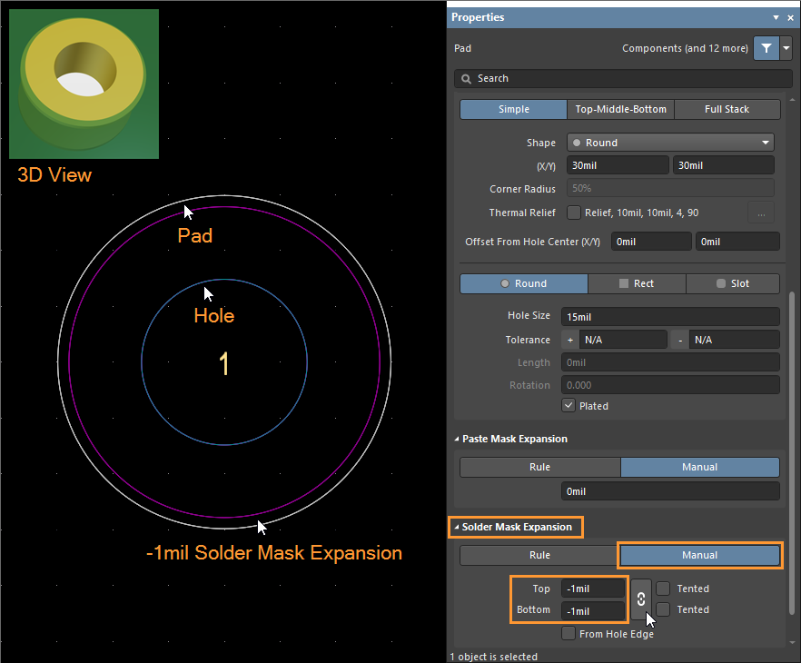
Task: Open the Shape dropdown set to Round
Action: point(669,143)
